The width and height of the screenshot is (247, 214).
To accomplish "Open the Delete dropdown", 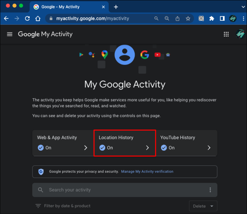I will tap(203, 206).
